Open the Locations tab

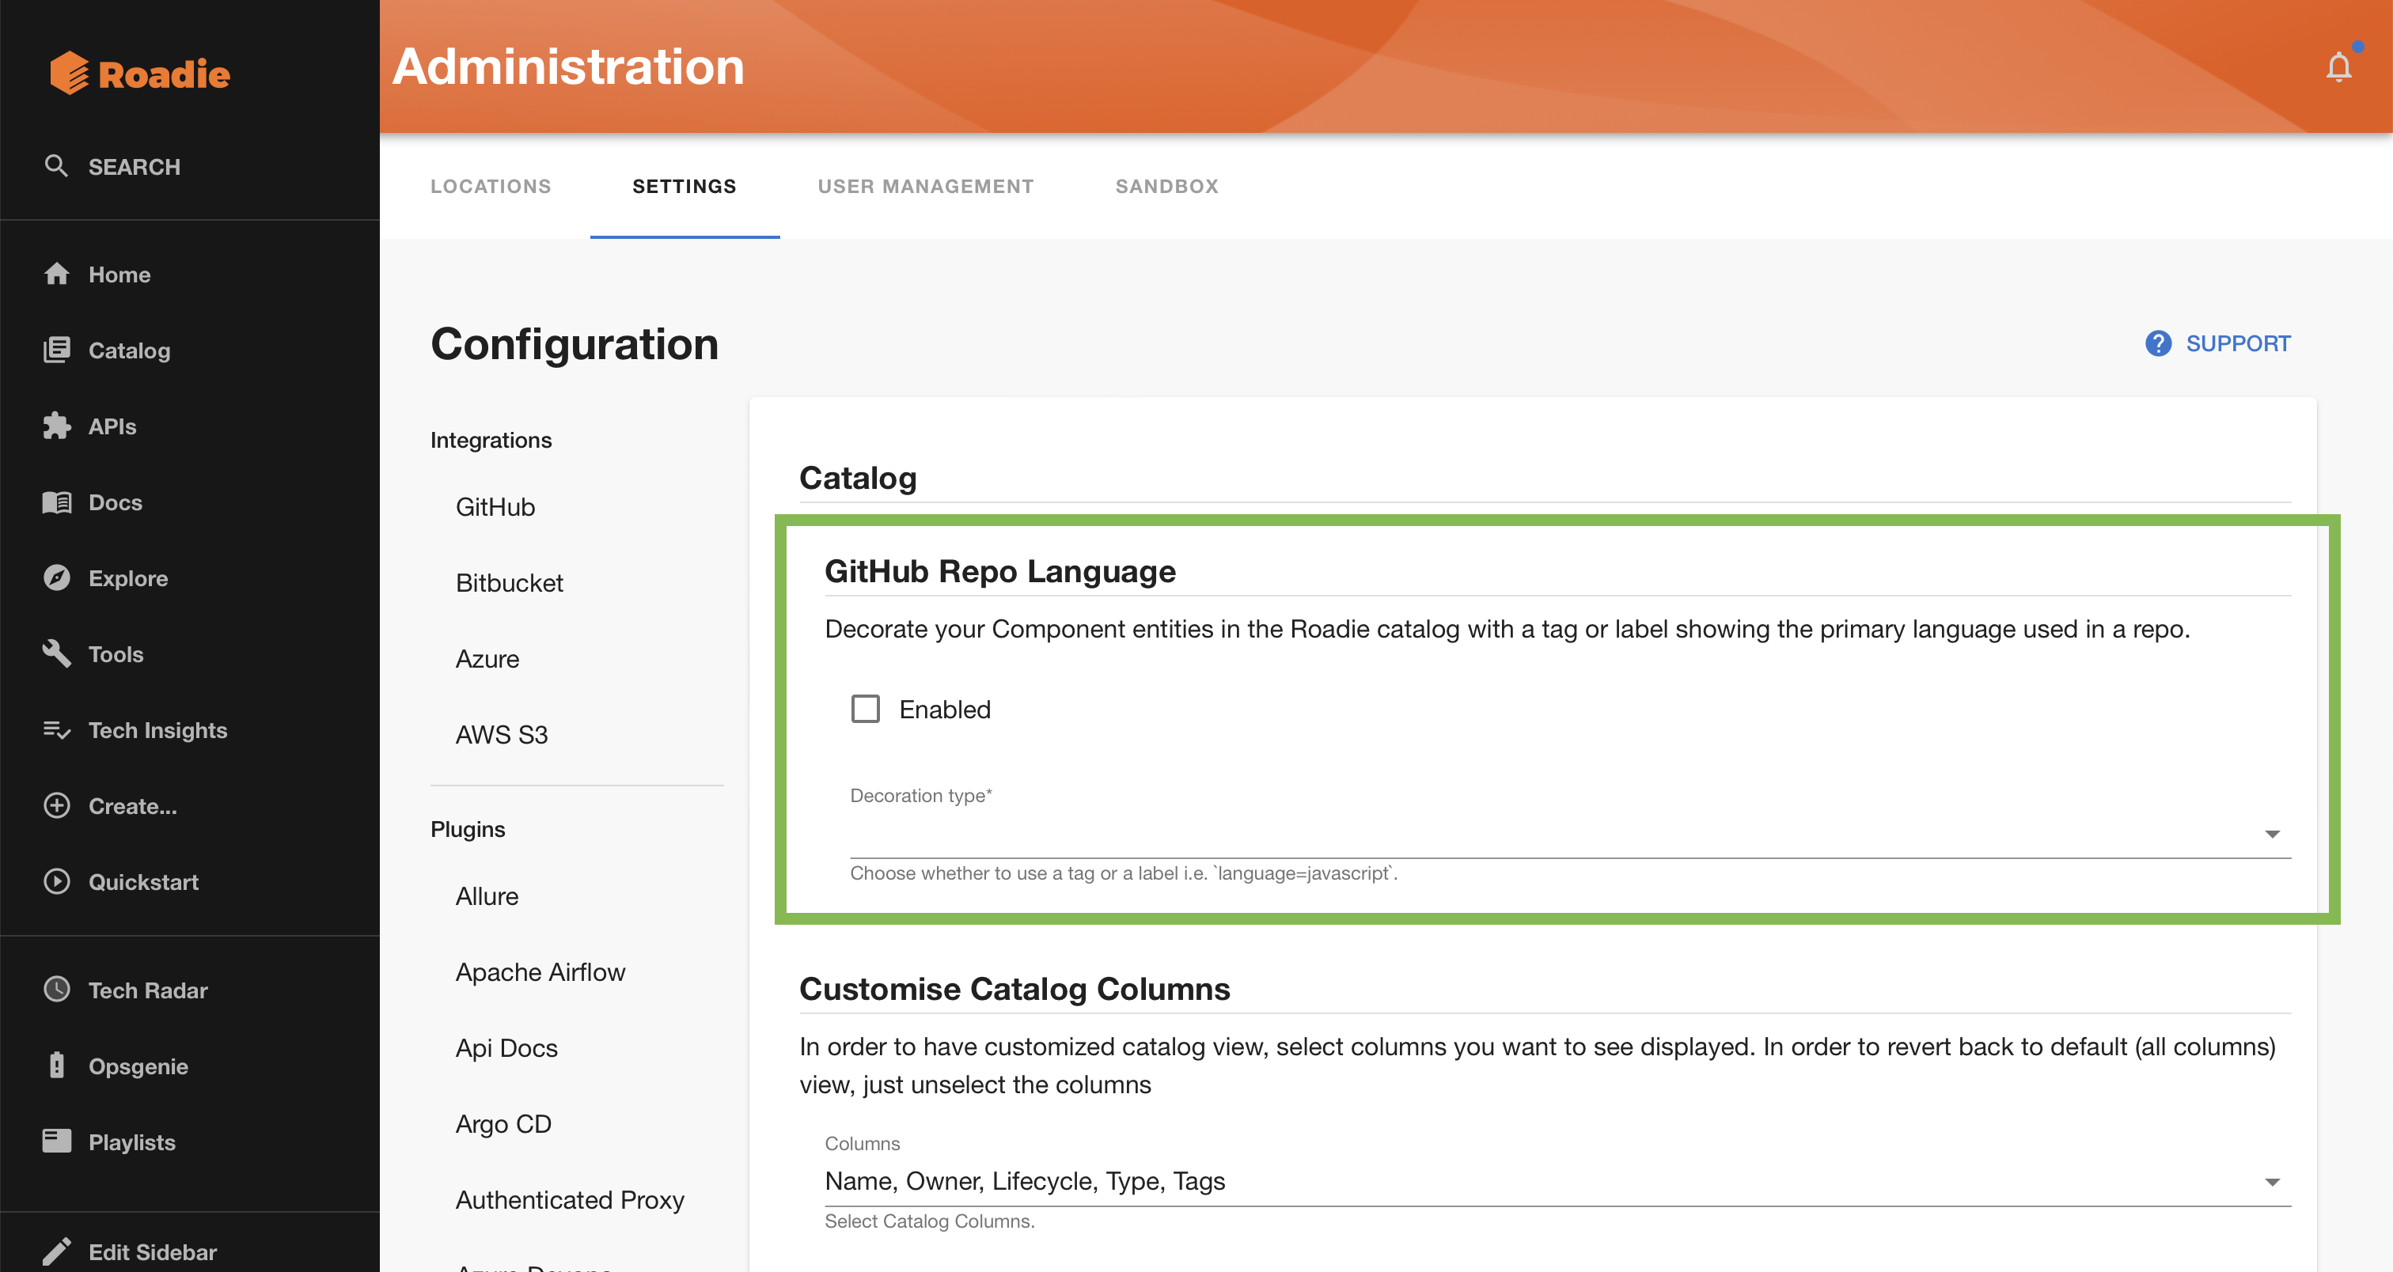(x=491, y=185)
